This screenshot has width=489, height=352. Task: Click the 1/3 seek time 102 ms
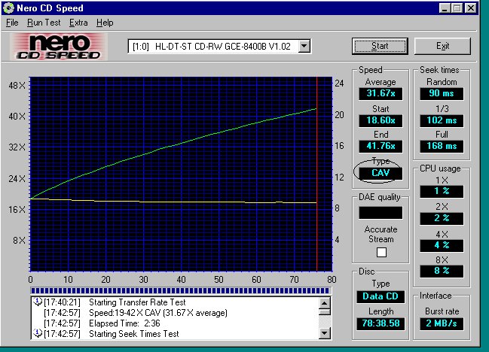442,120
